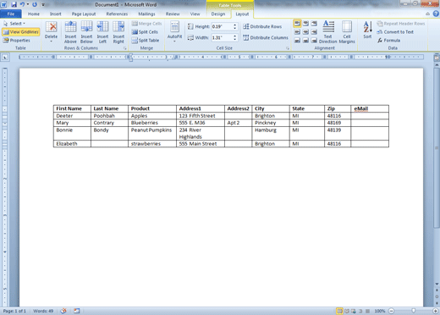Click the Insert Below rows icon
The height and width of the screenshot is (315, 440).
pyautogui.click(x=86, y=32)
